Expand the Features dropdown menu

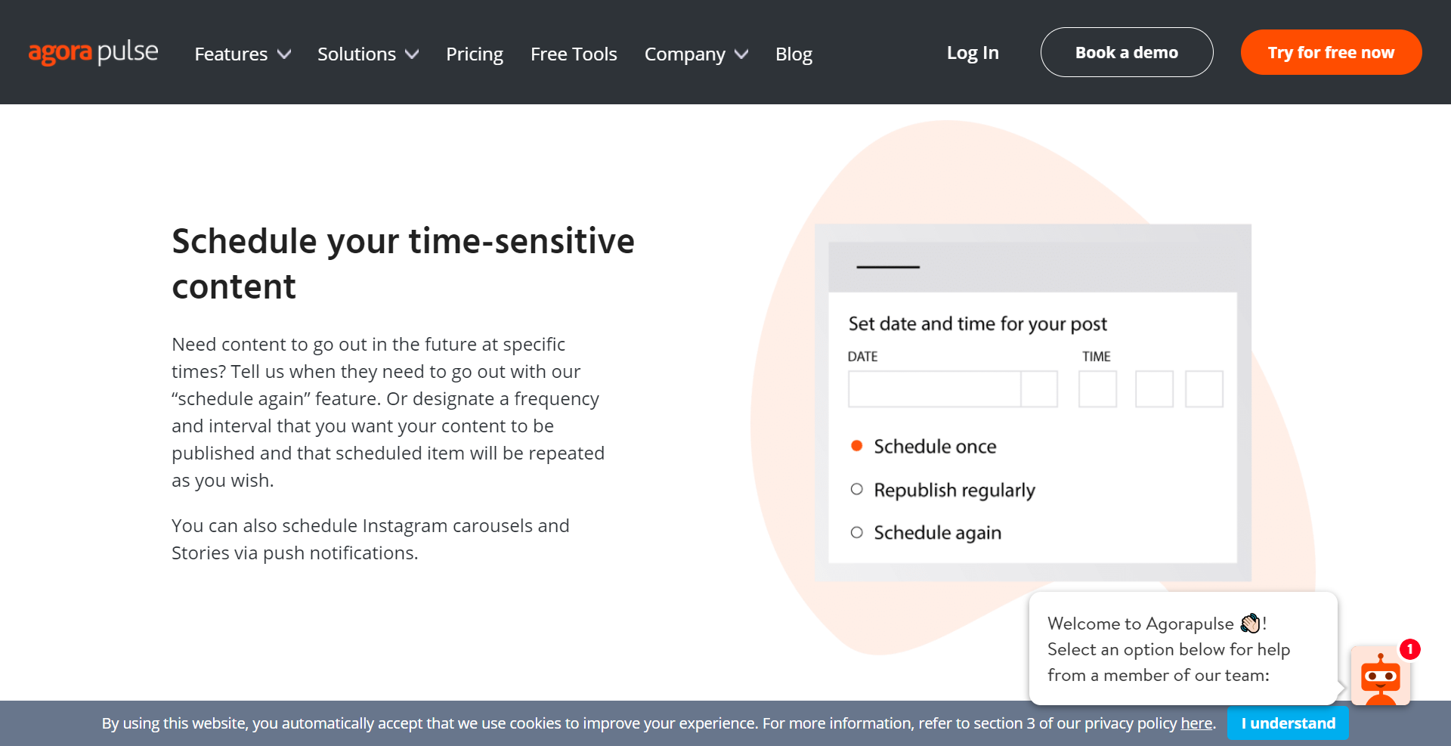(x=243, y=54)
